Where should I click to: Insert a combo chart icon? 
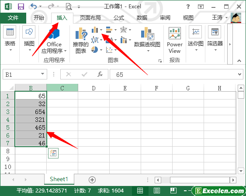[124, 40]
